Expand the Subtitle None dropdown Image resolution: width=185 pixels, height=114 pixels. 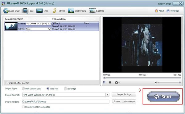(x=49, y=29)
